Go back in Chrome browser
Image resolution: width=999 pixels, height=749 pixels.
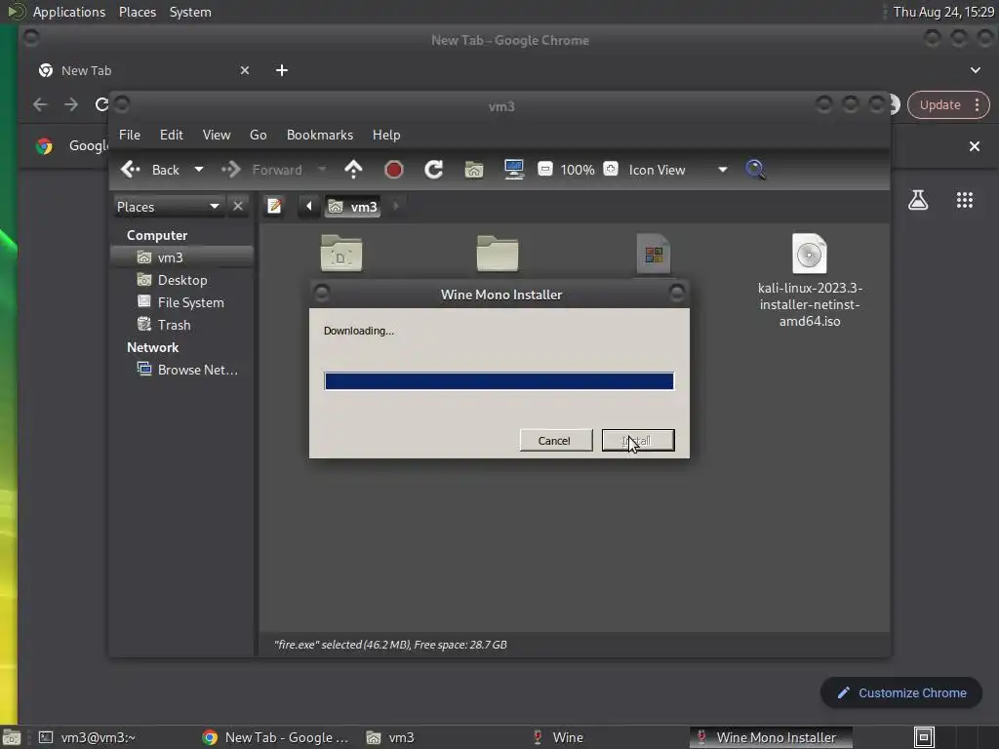pos(40,104)
